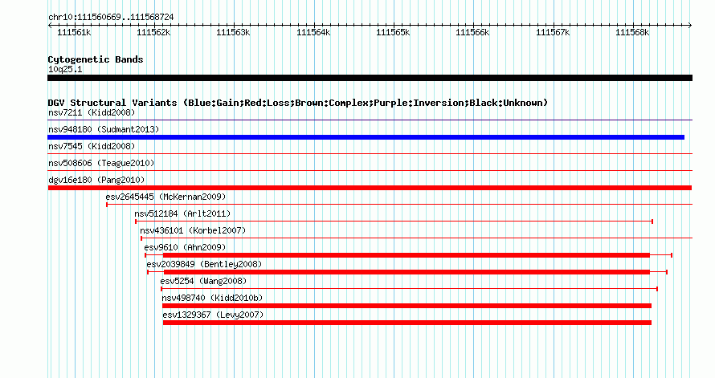
Task: Open dgv16e180 (Pang2010) variant label
Action: point(96,180)
